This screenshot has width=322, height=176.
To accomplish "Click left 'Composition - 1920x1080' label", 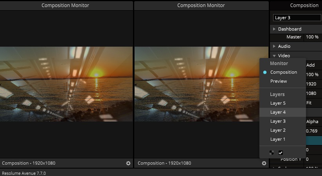I will tap(29, 163).
